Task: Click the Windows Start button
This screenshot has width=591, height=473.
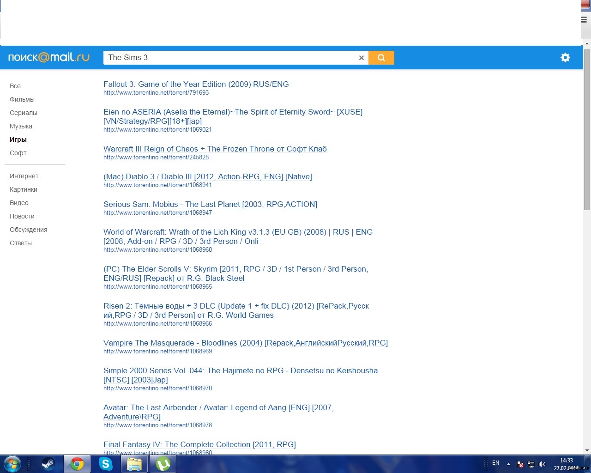Action: click(x=12, y=464)
